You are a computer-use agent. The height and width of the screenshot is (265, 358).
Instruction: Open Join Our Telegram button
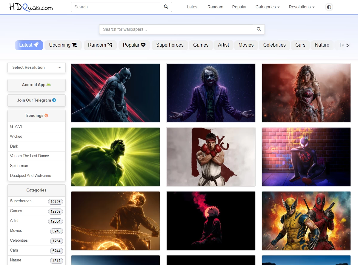click(36, 100)
